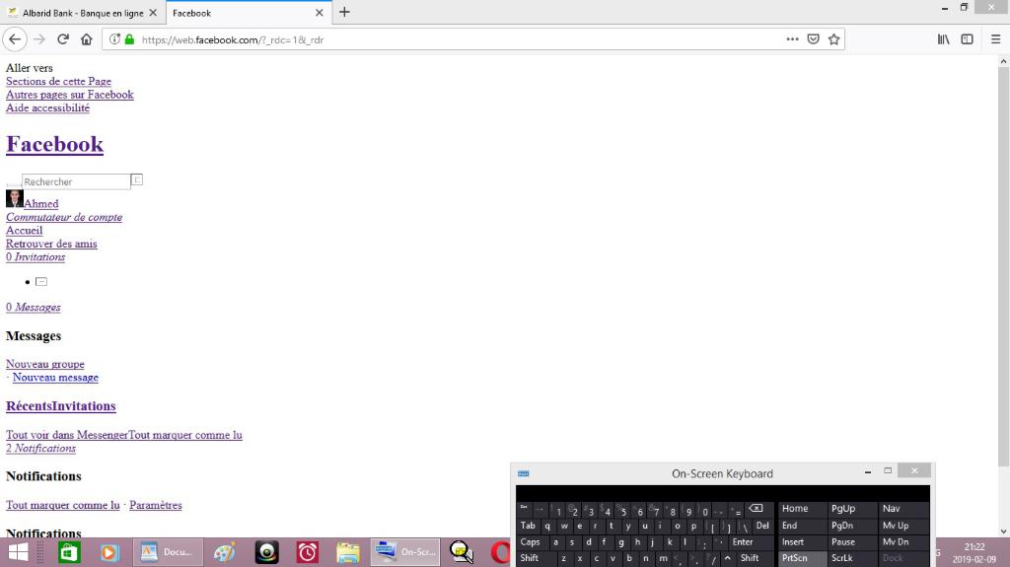Open media player icon in taskbar
The width and height of the screenshot is (1010, 567).
[x=109, y=553]
